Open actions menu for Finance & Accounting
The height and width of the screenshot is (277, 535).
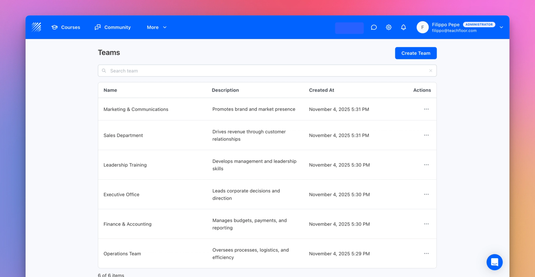click(426, 224)
